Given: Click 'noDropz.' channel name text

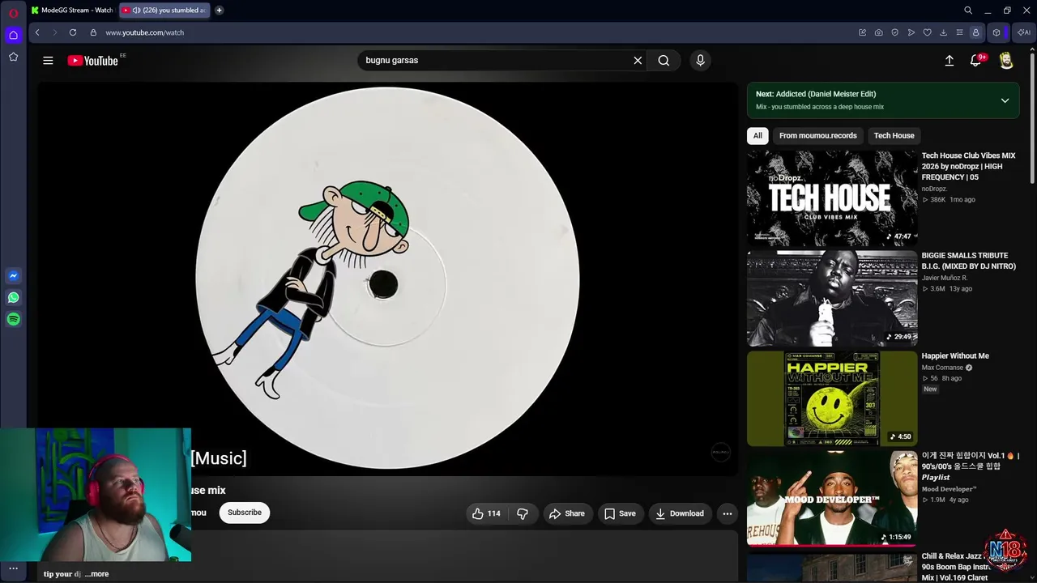Looking at the screenshot, I should click(x=935, y=189).
